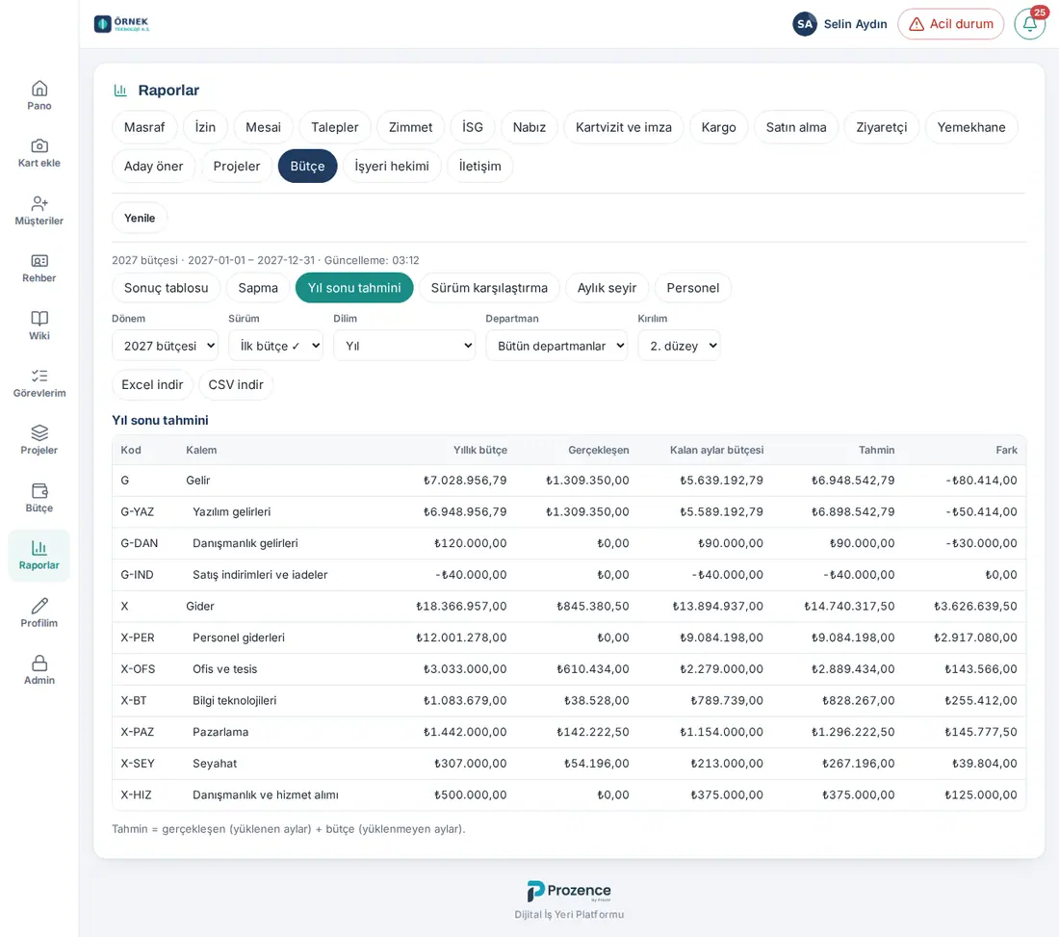
Task: Click the X-BT Bilgi teknolojileri row
Action: tap(569, 700)
